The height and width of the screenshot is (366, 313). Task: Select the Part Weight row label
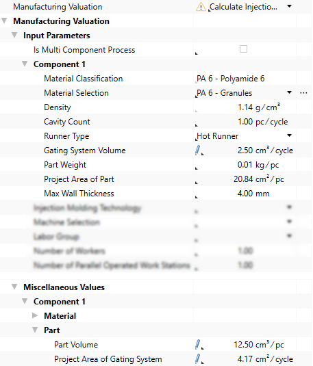tap(65, 165)
